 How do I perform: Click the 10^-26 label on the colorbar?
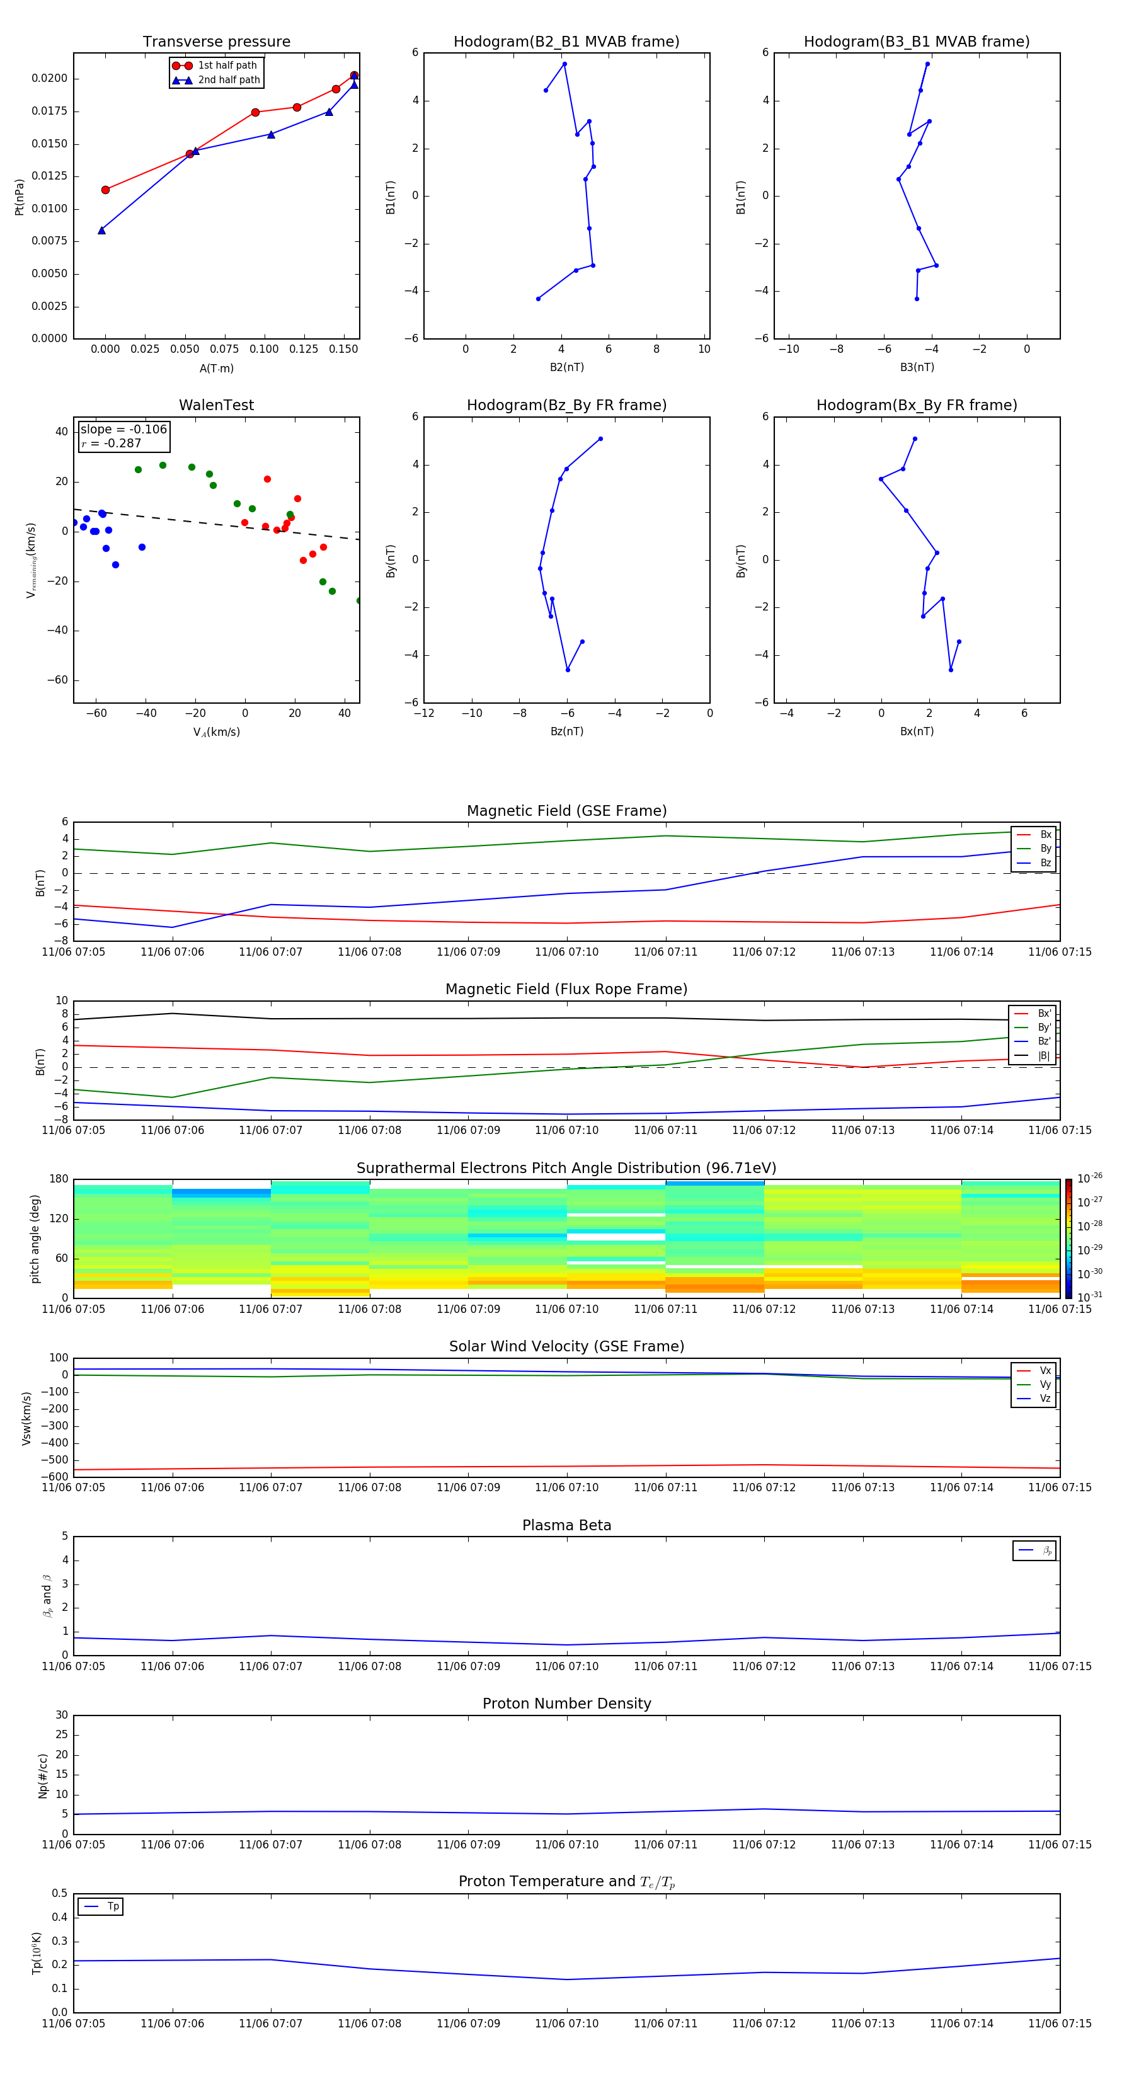1090,1178
